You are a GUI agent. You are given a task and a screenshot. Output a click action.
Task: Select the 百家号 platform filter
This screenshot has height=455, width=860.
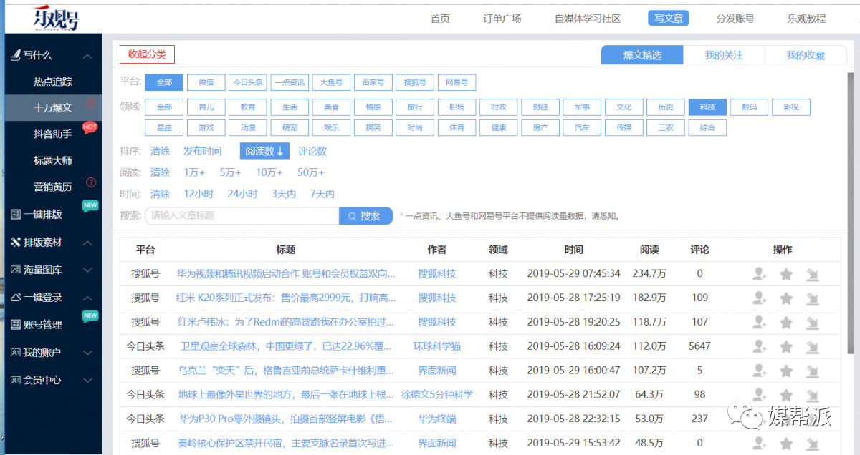coord(373,82)
